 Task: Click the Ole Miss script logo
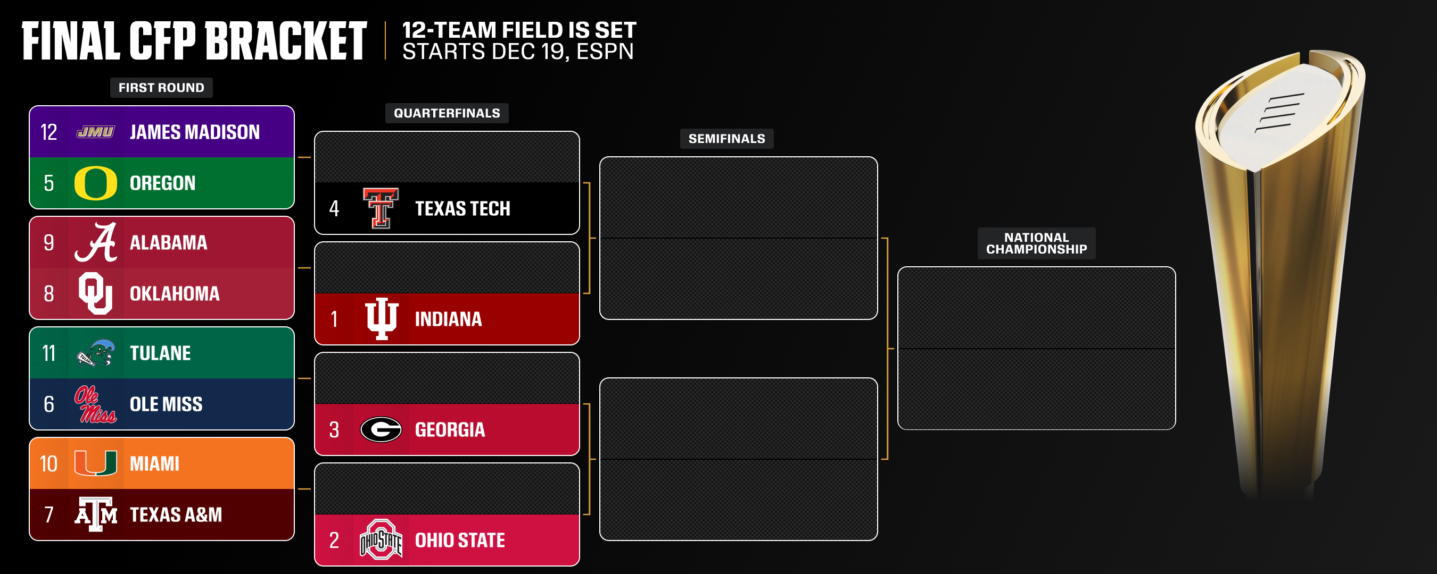coord(95,404)
